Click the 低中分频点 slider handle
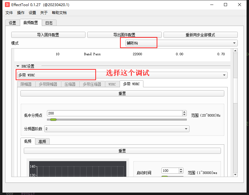 [x=53, y=120]
